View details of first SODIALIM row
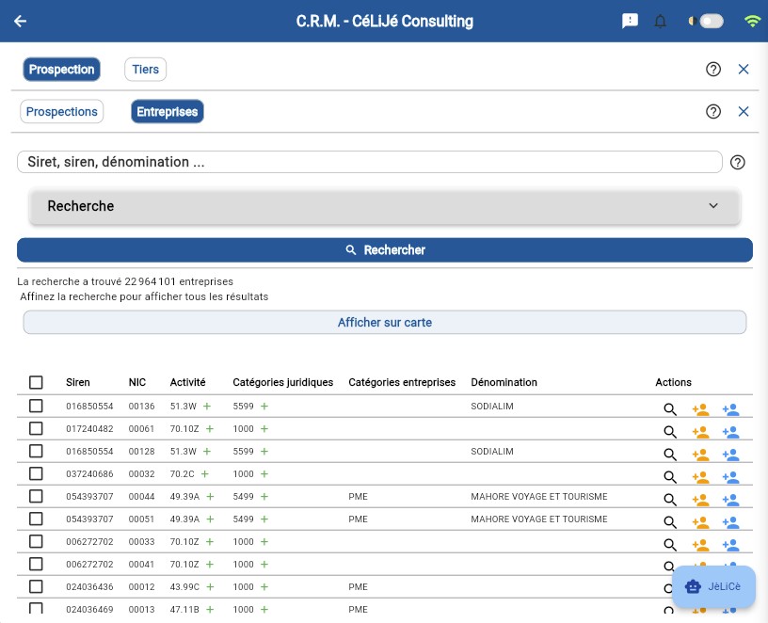768x623 pixels. coord(670,409)
